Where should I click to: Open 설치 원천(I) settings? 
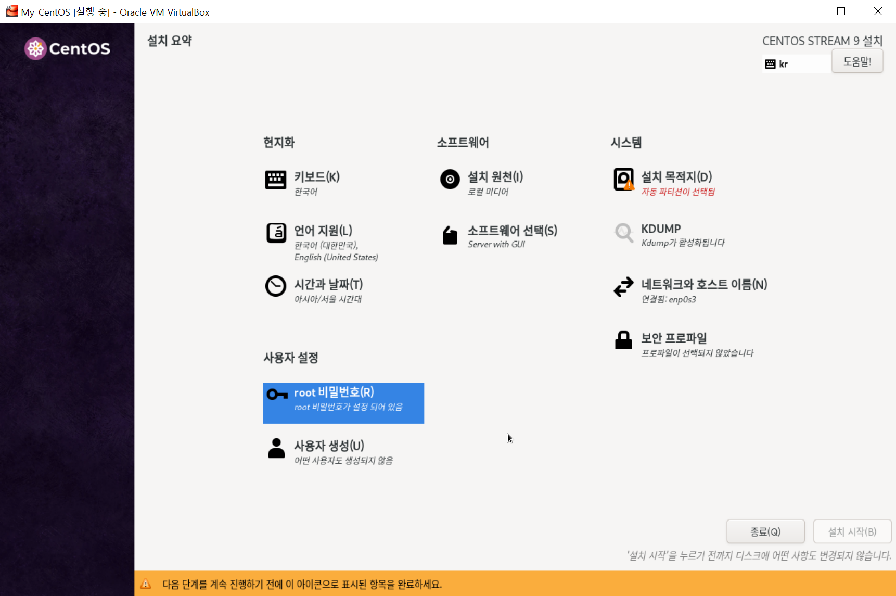pos(495,177)
